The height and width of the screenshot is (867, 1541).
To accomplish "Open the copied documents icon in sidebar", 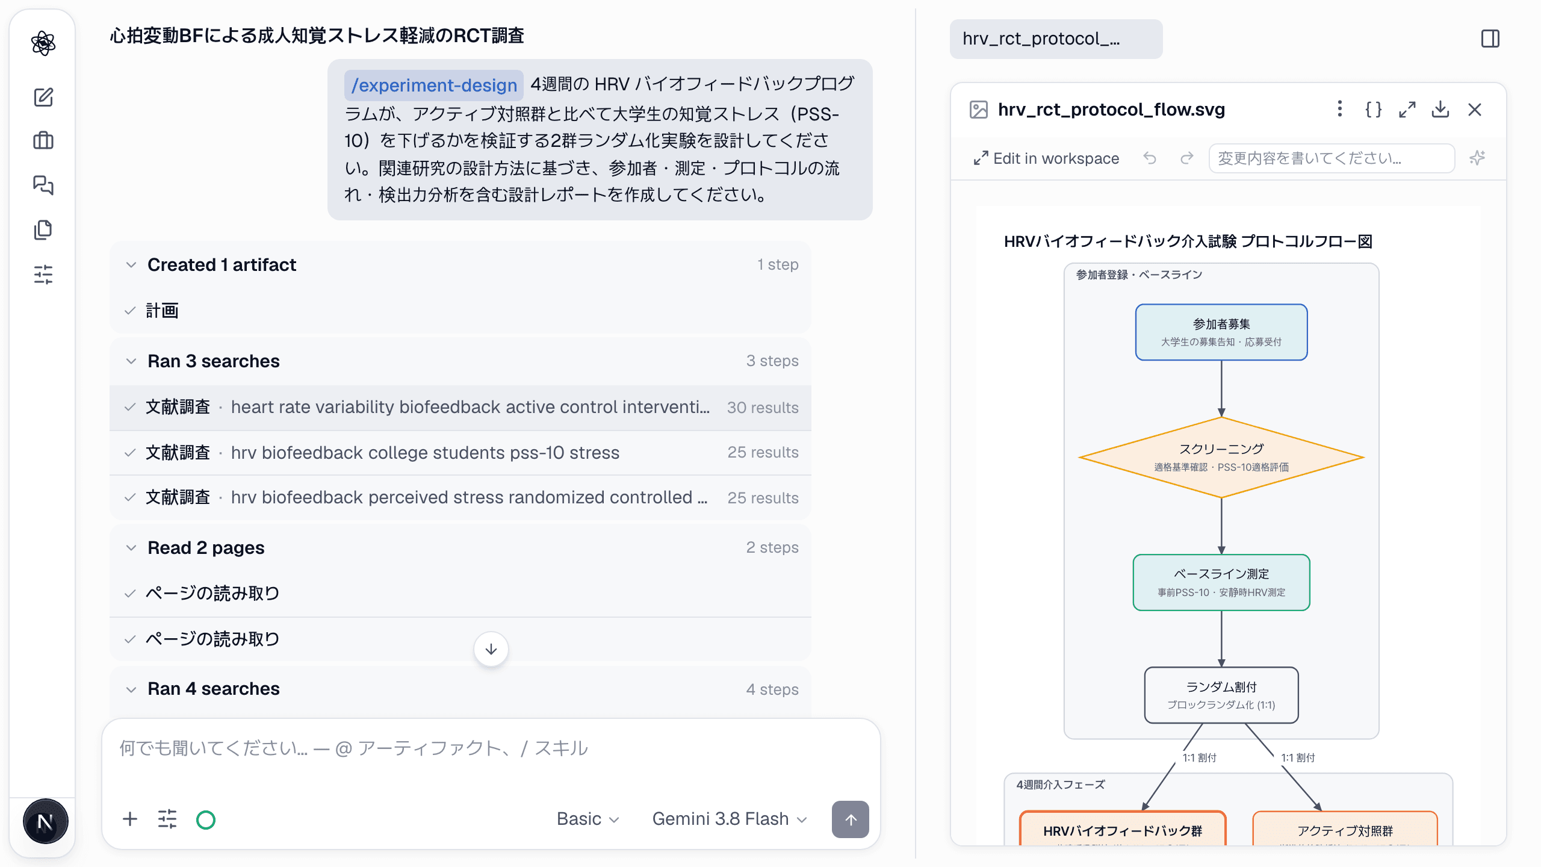I will coord(43,229).
